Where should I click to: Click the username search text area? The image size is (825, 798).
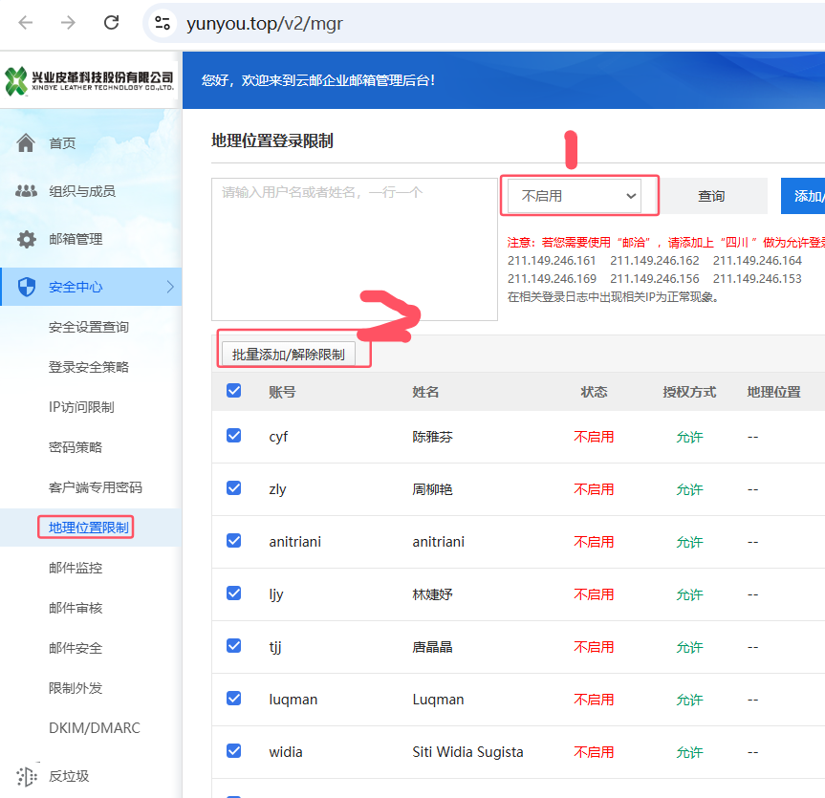click(354, 248)
